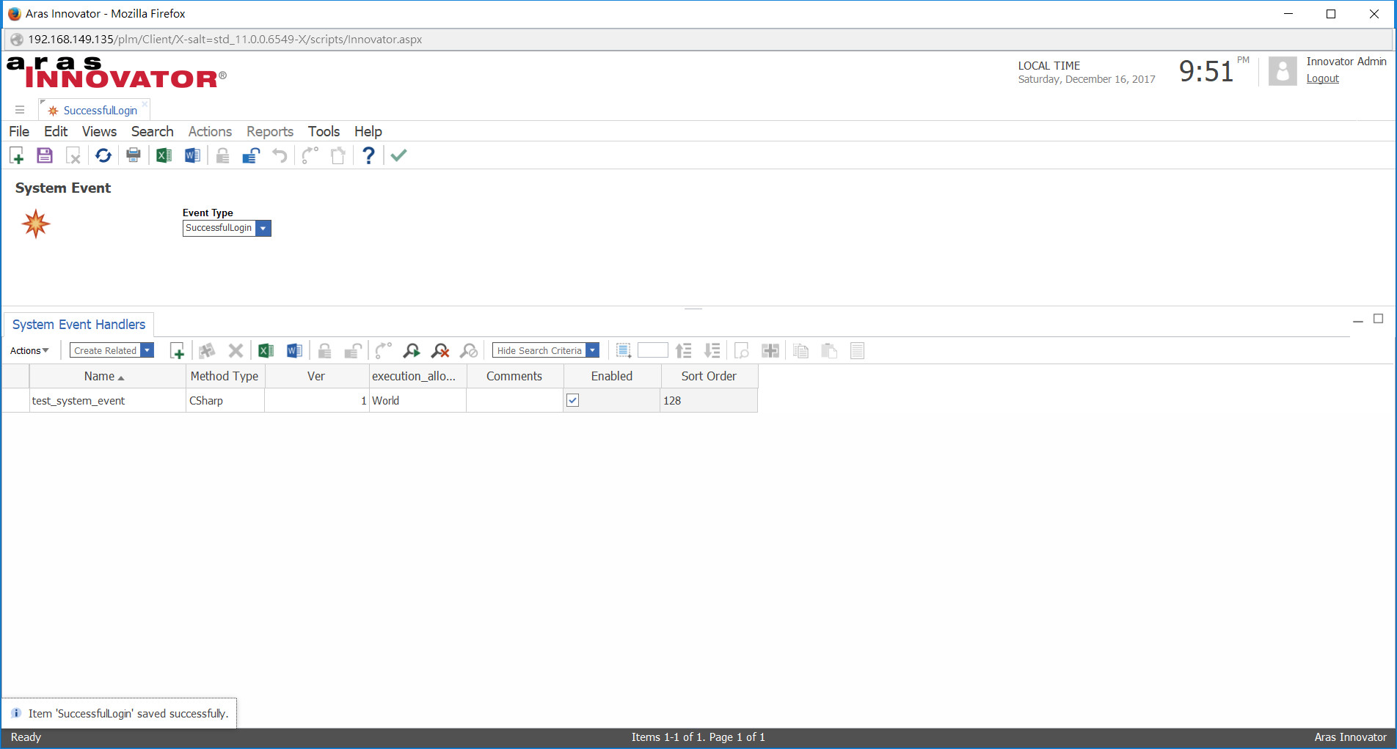Create a new item with the plus-page icon
Screen dimensions: 1397x749
point(17,155)
